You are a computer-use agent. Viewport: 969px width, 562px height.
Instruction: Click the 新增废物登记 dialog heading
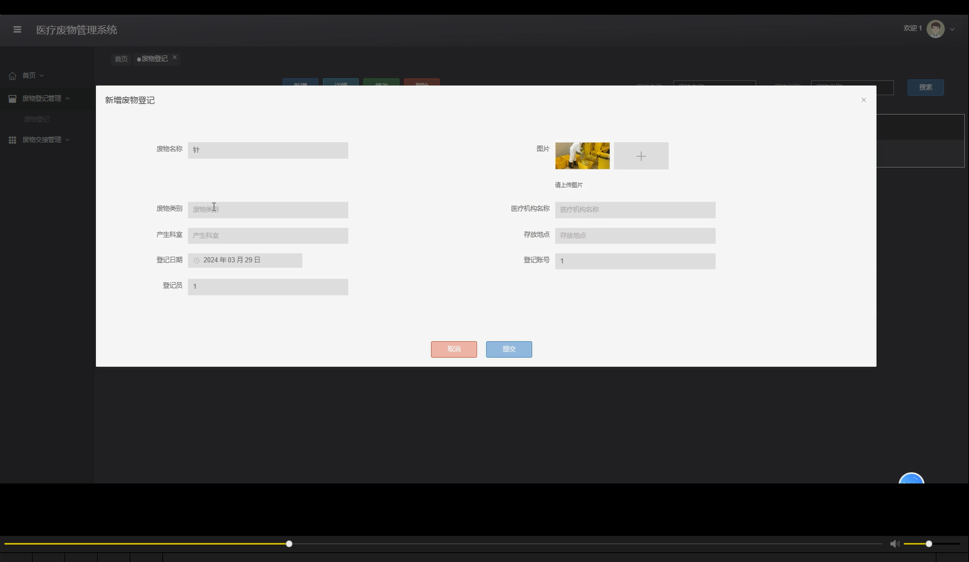[x=130, y=100]
